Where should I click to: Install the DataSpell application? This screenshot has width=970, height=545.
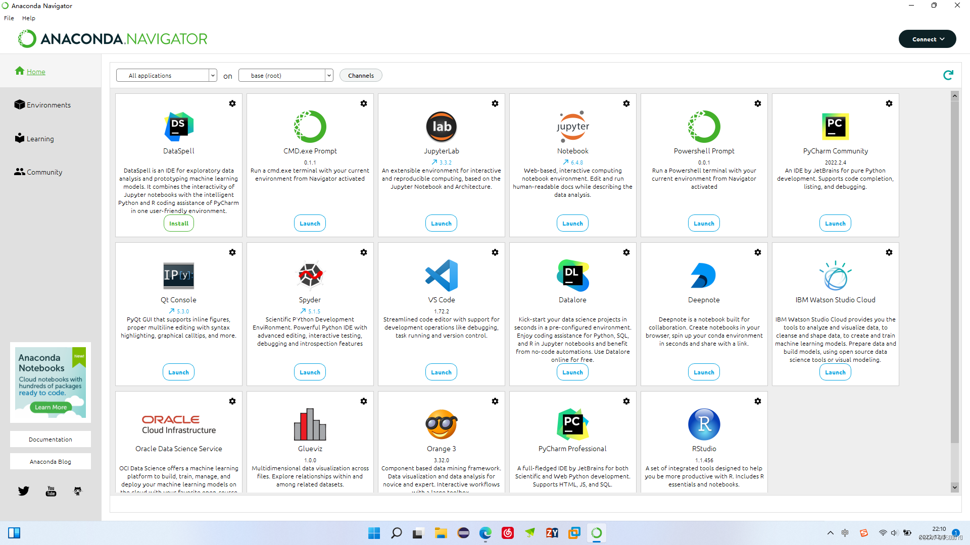pyautogui.click(x=179, y=224)
